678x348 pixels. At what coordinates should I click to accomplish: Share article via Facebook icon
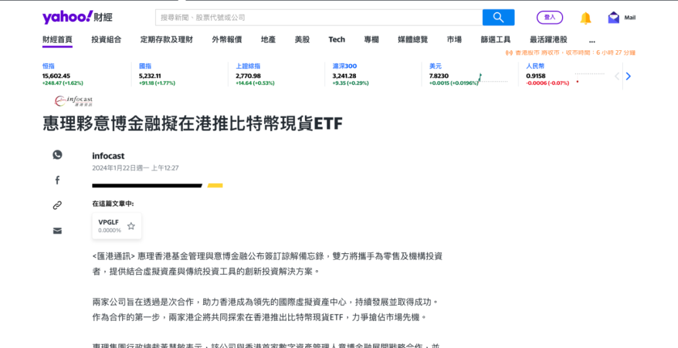[58, 180]
